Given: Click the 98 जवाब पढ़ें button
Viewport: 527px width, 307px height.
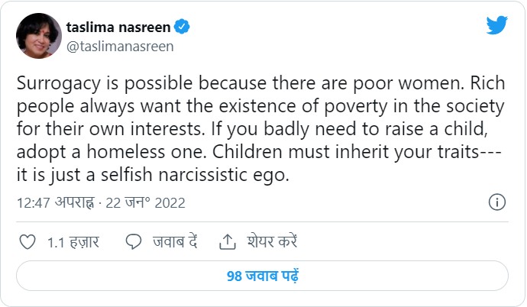Looking at the screenshot, I should (x=262, y=276).
